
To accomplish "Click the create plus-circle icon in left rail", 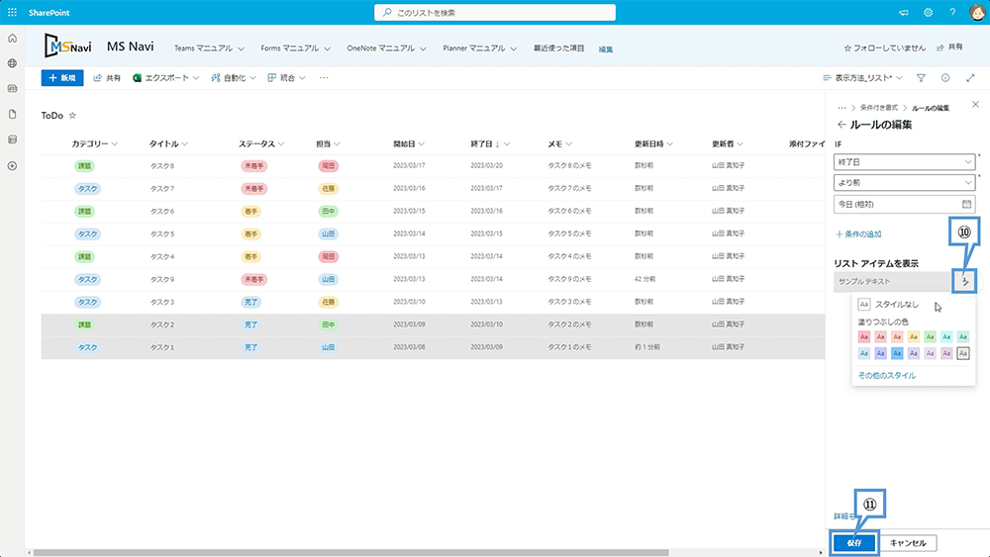I will coord(12,166).
